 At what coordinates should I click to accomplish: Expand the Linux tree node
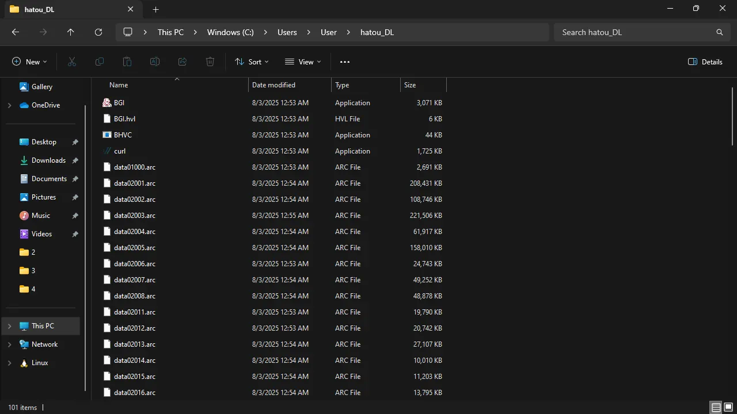click(x=9, y=363)
